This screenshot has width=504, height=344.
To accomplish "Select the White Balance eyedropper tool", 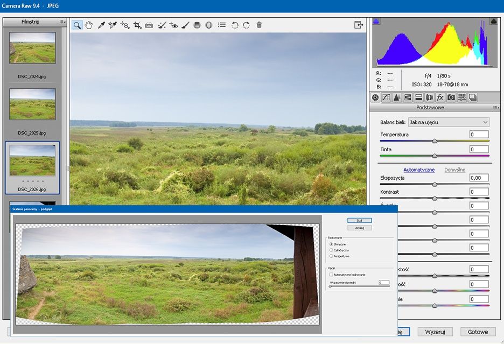I will tap(101, 25).
